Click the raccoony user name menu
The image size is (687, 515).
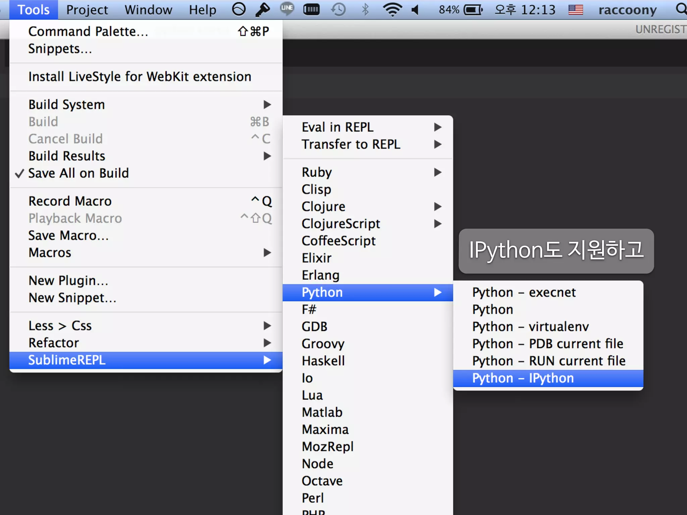click(x=627, y=10)
